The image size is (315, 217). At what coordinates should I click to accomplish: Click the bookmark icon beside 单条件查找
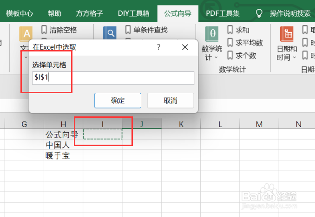pyautogui.click(x=128, y=30)
